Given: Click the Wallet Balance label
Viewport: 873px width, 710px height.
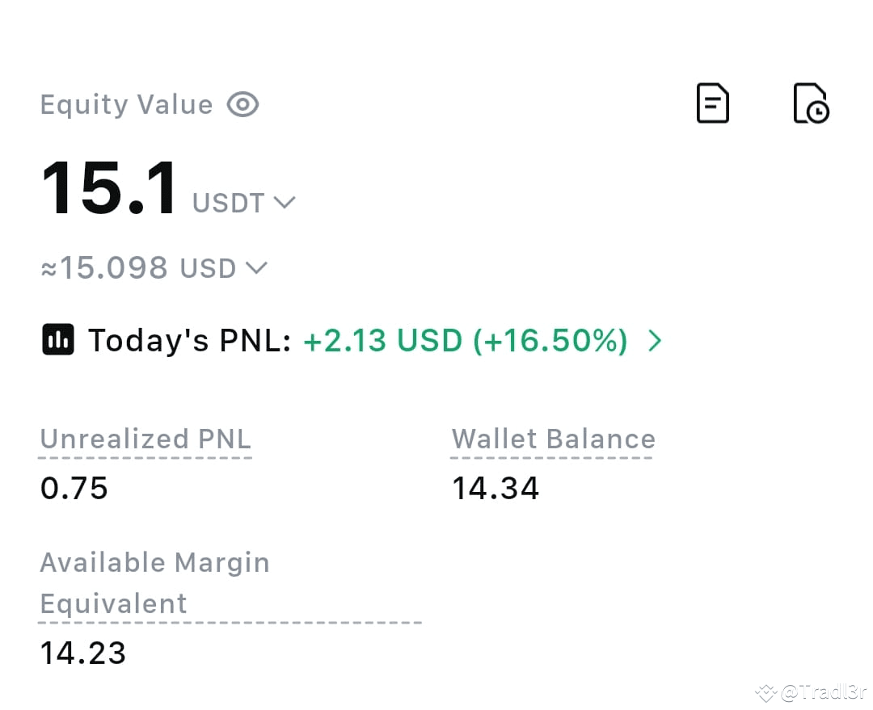Looking at the screenshot, I should 553,439.
